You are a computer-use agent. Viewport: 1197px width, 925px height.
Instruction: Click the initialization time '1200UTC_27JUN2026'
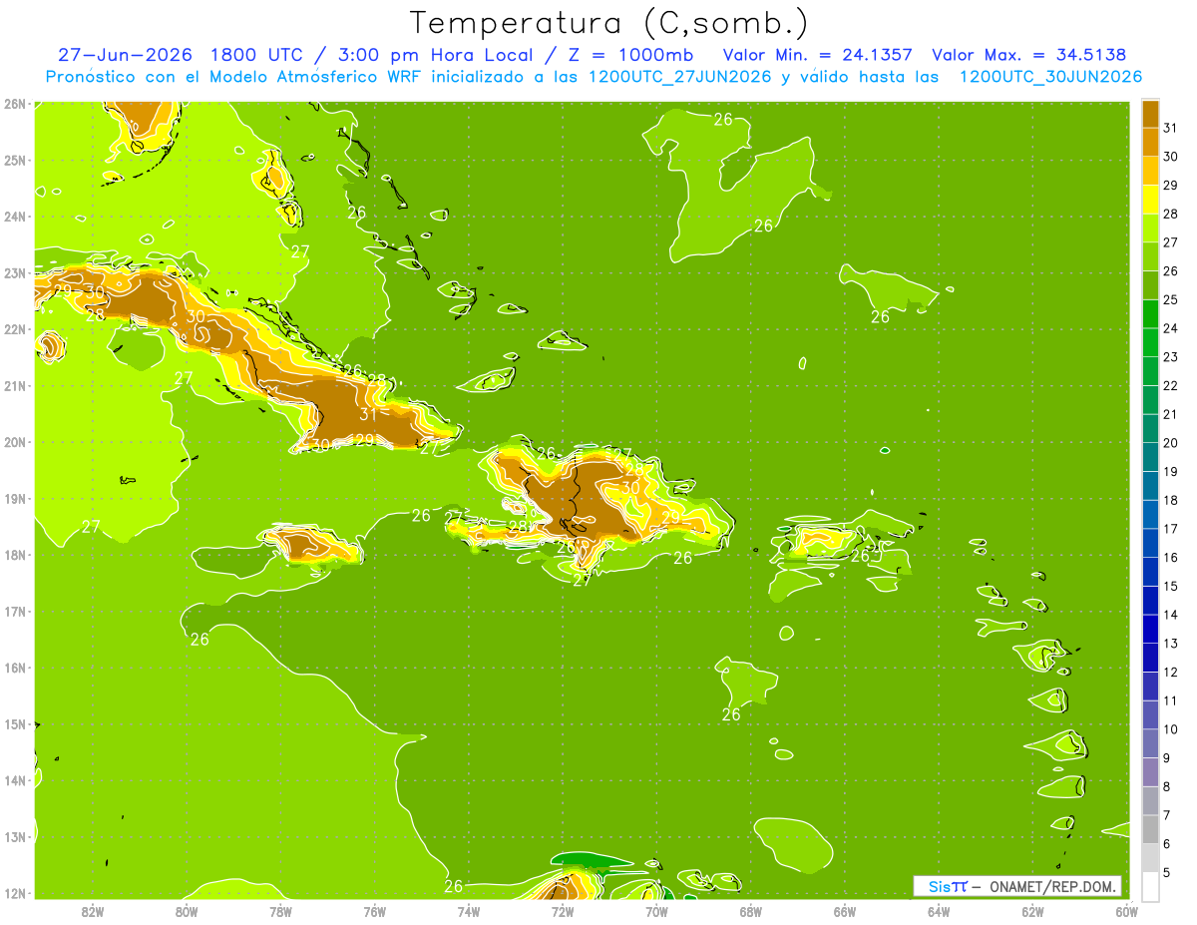[680, 77]
